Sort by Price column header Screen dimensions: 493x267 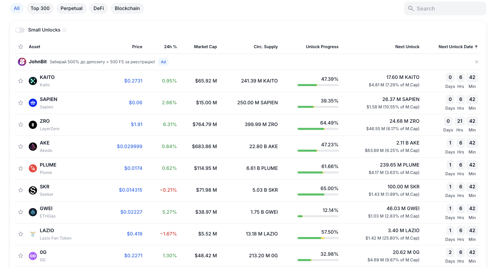point(137,47)
